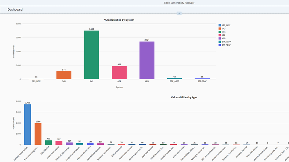Select the AE3_NEW legend color swatch
This screenshot has width=289, height=162.
tap(220, 25)
